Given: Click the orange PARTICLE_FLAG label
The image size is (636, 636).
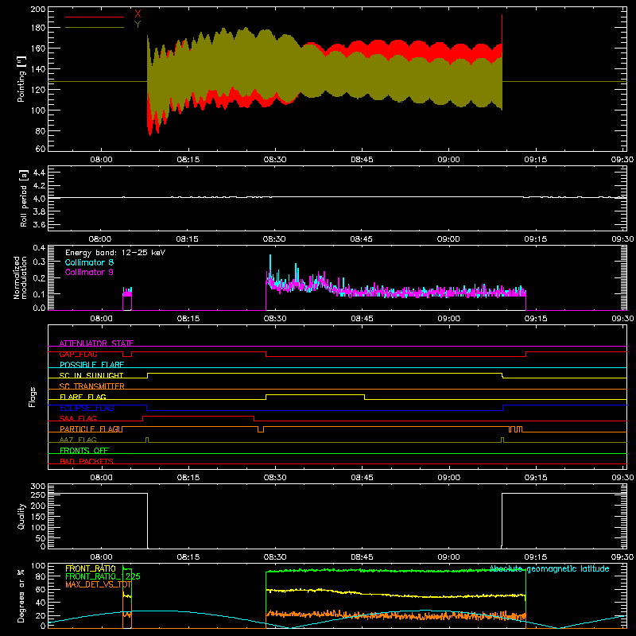Looking at the screenshot, I should (89, 429).
